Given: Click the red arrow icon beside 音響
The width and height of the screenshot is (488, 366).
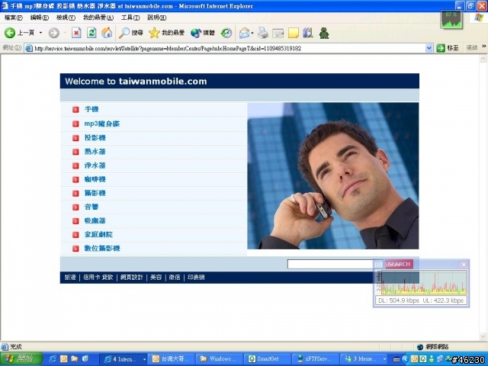Looking at the screenshot, I should pyautogui.click(x=75, y=207).
